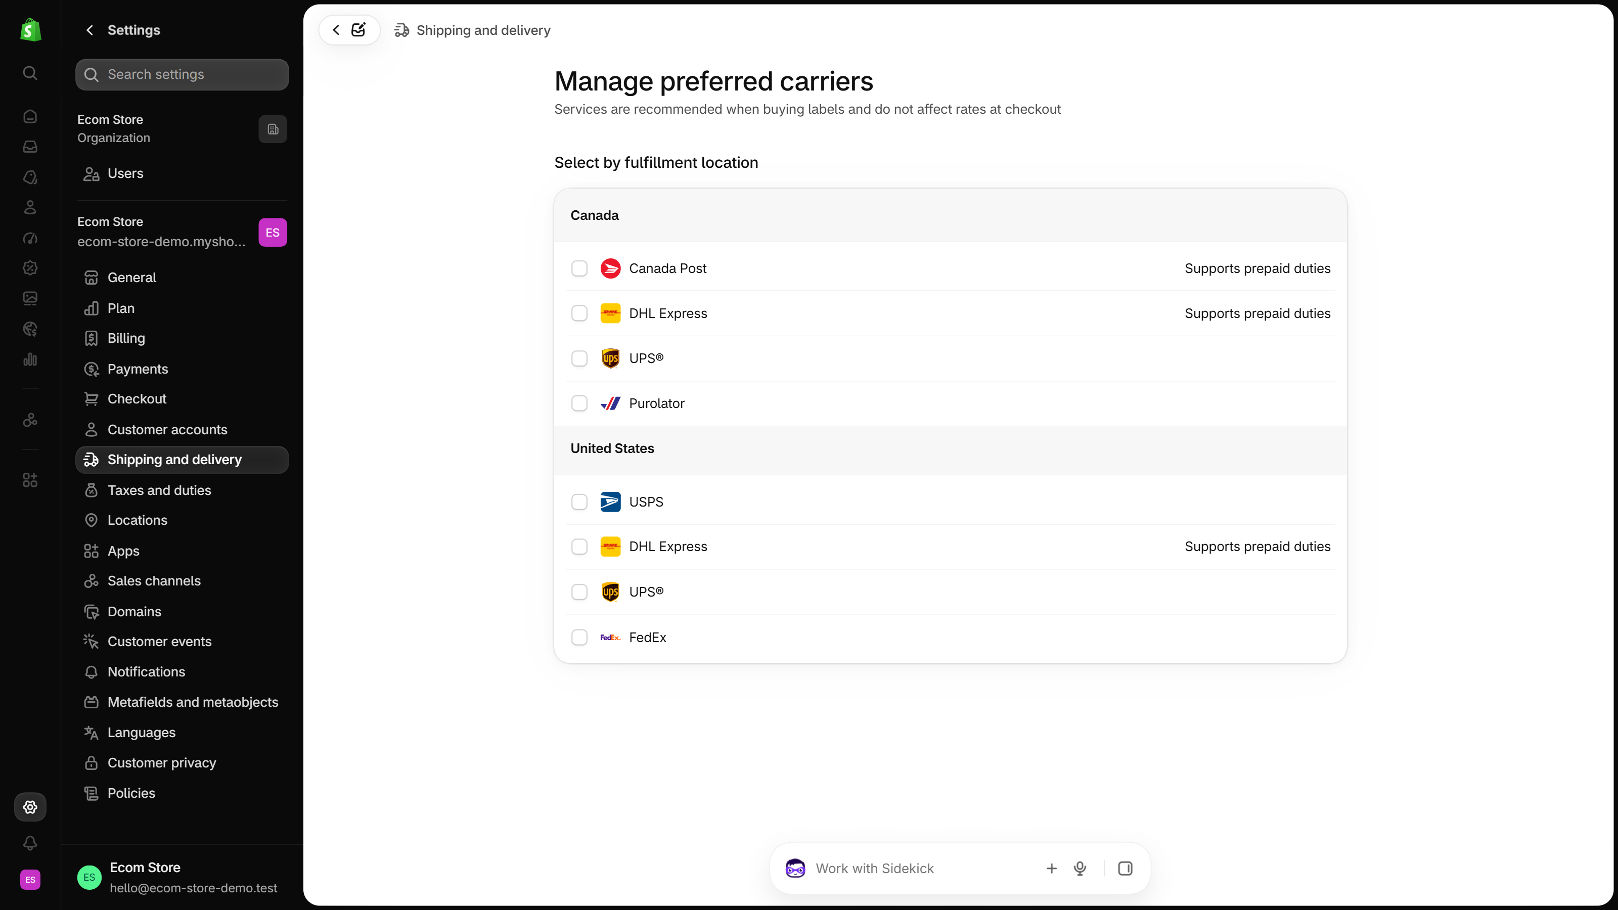This screenshot has height=910, width=1618.
Task: Click the compose icon next to back arrow
Action: pyautogui.click(x=358, y=29)
